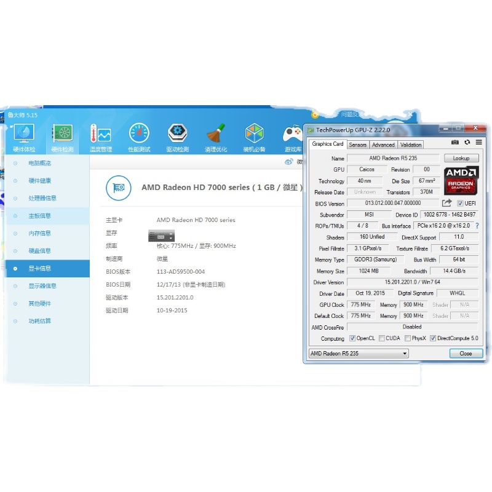Click BIOS Version field value

click(x=393, y=203)
